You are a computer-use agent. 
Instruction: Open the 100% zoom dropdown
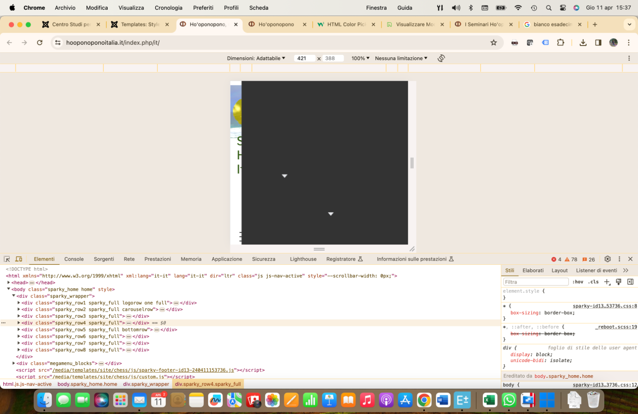360,58
